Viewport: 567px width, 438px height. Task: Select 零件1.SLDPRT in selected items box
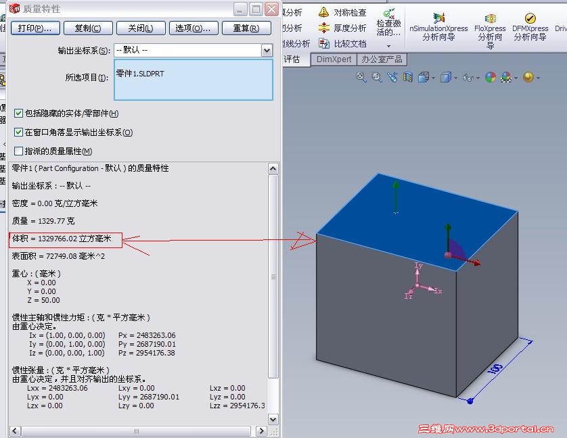click(x=140, y=74)
